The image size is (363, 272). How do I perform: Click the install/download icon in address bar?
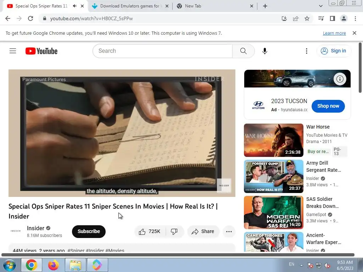pos(284,18)
